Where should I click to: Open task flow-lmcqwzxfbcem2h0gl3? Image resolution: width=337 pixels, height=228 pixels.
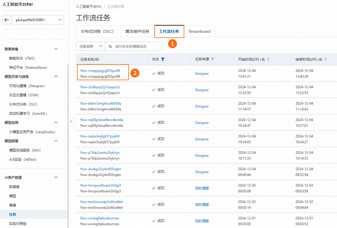(x=101, y=185)
